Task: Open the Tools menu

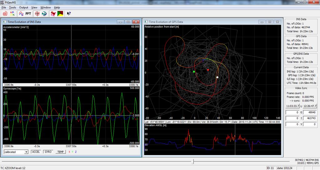Action: click(x=12, y=7)
